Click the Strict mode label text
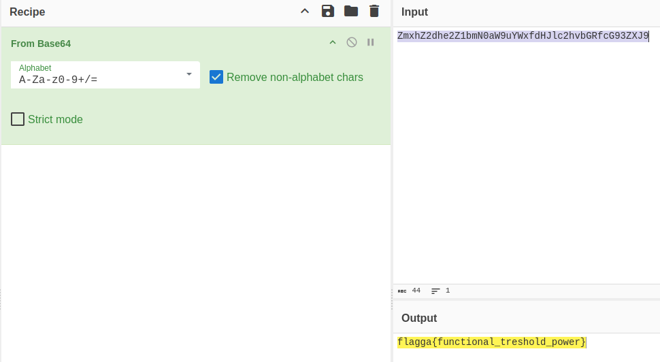This screenshot has width=660, height=362. click(55, 120)
